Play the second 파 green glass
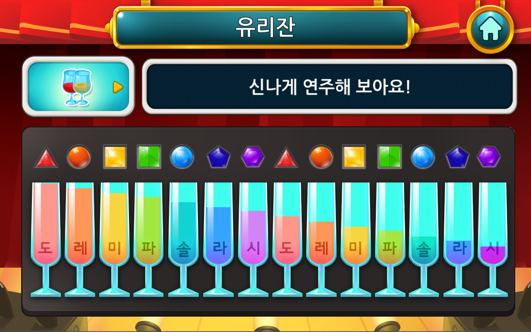This screenshot has height=332, width=531. coord(390,239)
